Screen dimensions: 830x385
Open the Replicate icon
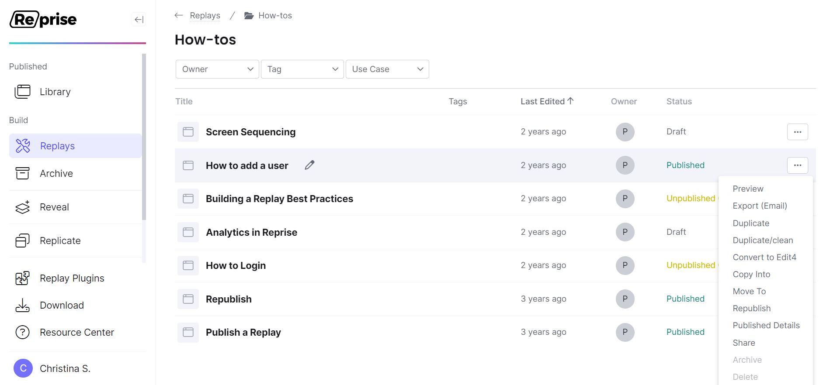click(23, 241)
